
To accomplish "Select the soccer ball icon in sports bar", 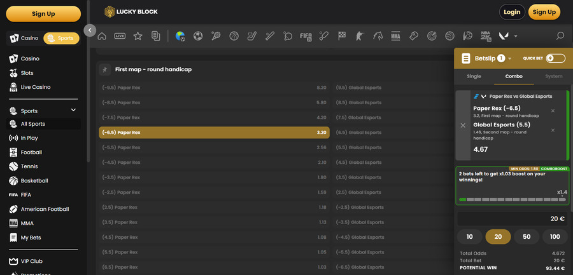I will tap(198, 36).
